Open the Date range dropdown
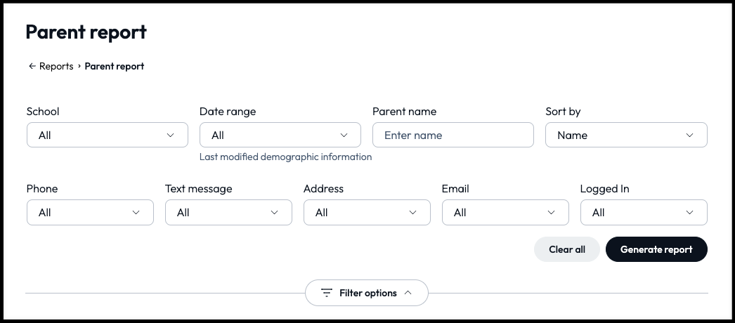 tap(280, 135)
